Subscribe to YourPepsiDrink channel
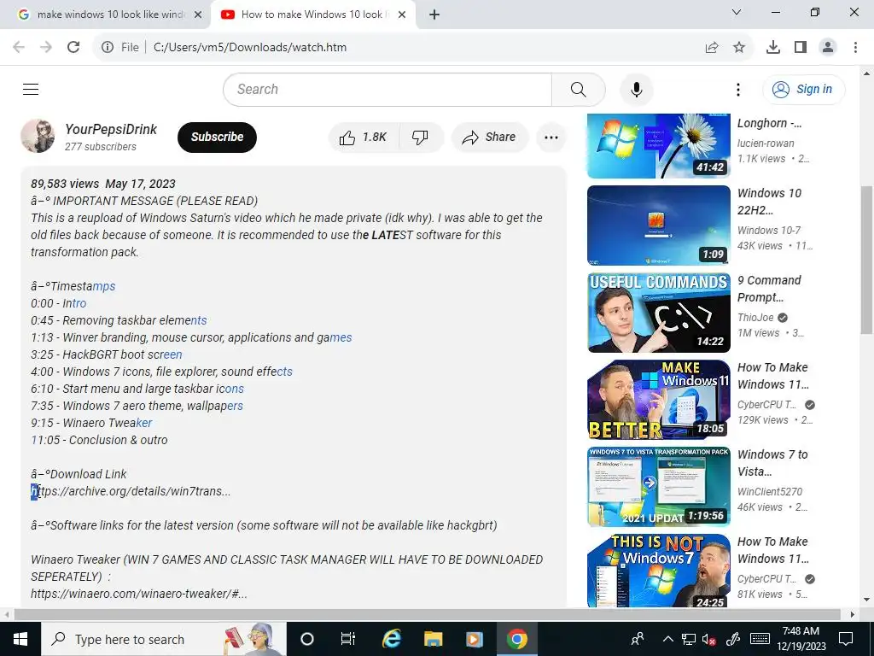874x656 pixels. tap(217, 138)
